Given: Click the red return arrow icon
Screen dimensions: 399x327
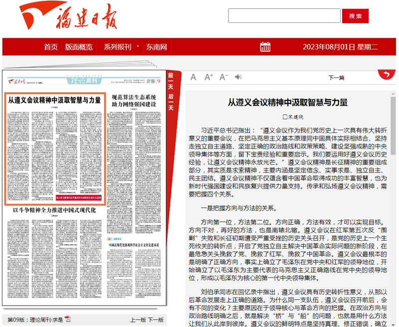Looking at the screenshot, I should [385, 75].
